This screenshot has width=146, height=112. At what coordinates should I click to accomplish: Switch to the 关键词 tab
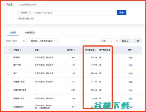coord(13,33)
